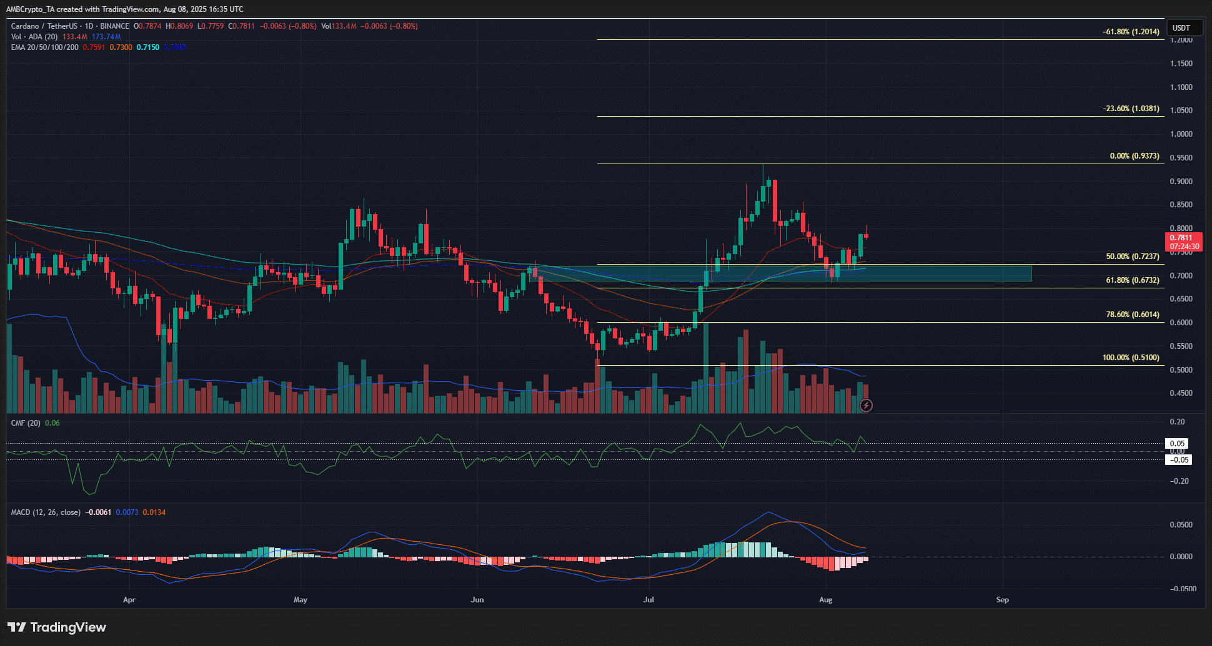Click the TradingView logo icon
1212x646 pixels.
coord(16,627)
